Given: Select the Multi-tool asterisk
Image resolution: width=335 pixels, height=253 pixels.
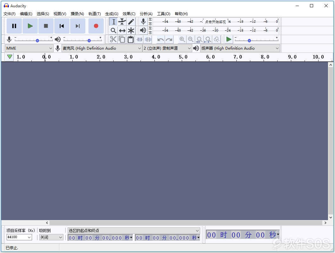Looking at the screenshot, I should pyautogui.click(x=131, y=30).
